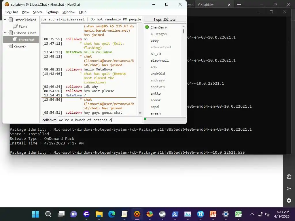
Task: Open the blue circular X taskbar app
Action: click(x=201, y=214)
